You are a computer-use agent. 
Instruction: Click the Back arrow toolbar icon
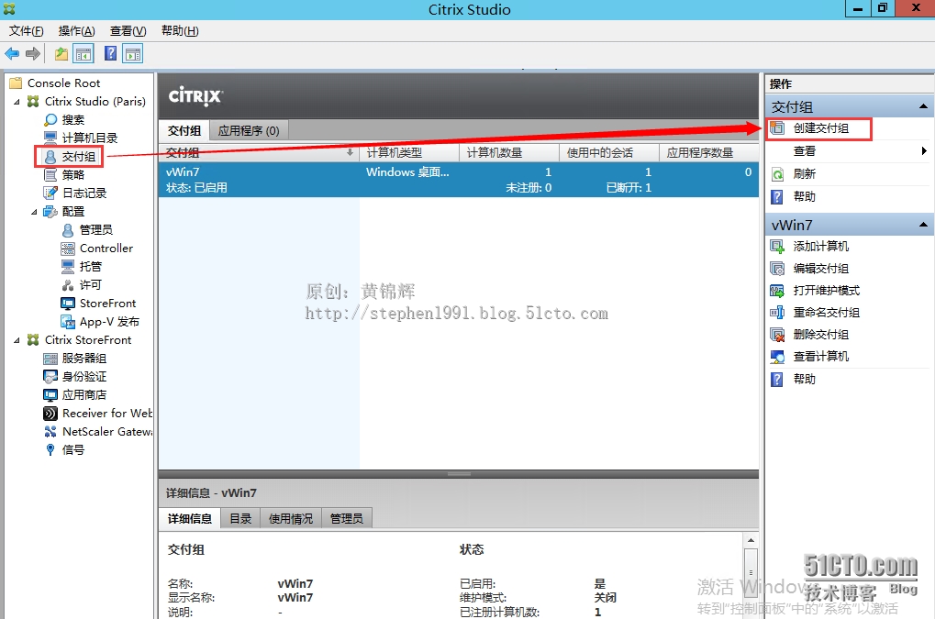click(12, 54)
